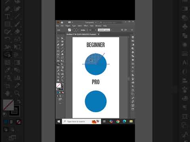Click the Illustrator Home icon
The height and width of the screenshot is (142, 190).
coord(62,22)
